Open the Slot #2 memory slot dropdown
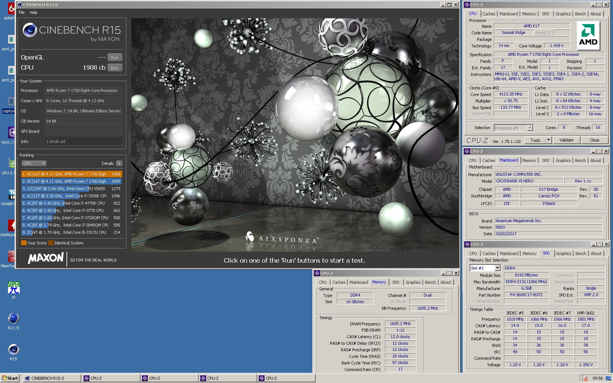Screen dimensions: 613x383 [x=485, y=268]
